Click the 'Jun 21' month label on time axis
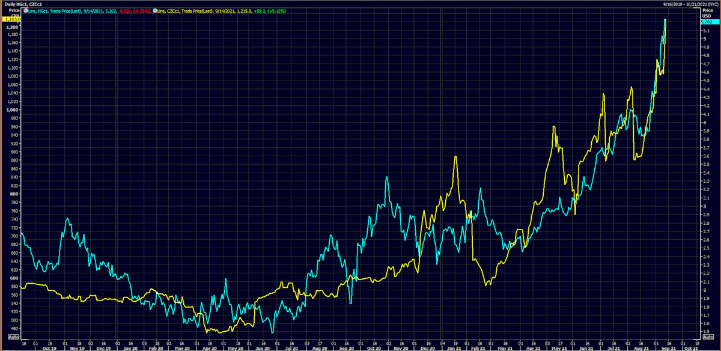The height and width of the screenshot is (351, 721). click(x=587, y=347)
